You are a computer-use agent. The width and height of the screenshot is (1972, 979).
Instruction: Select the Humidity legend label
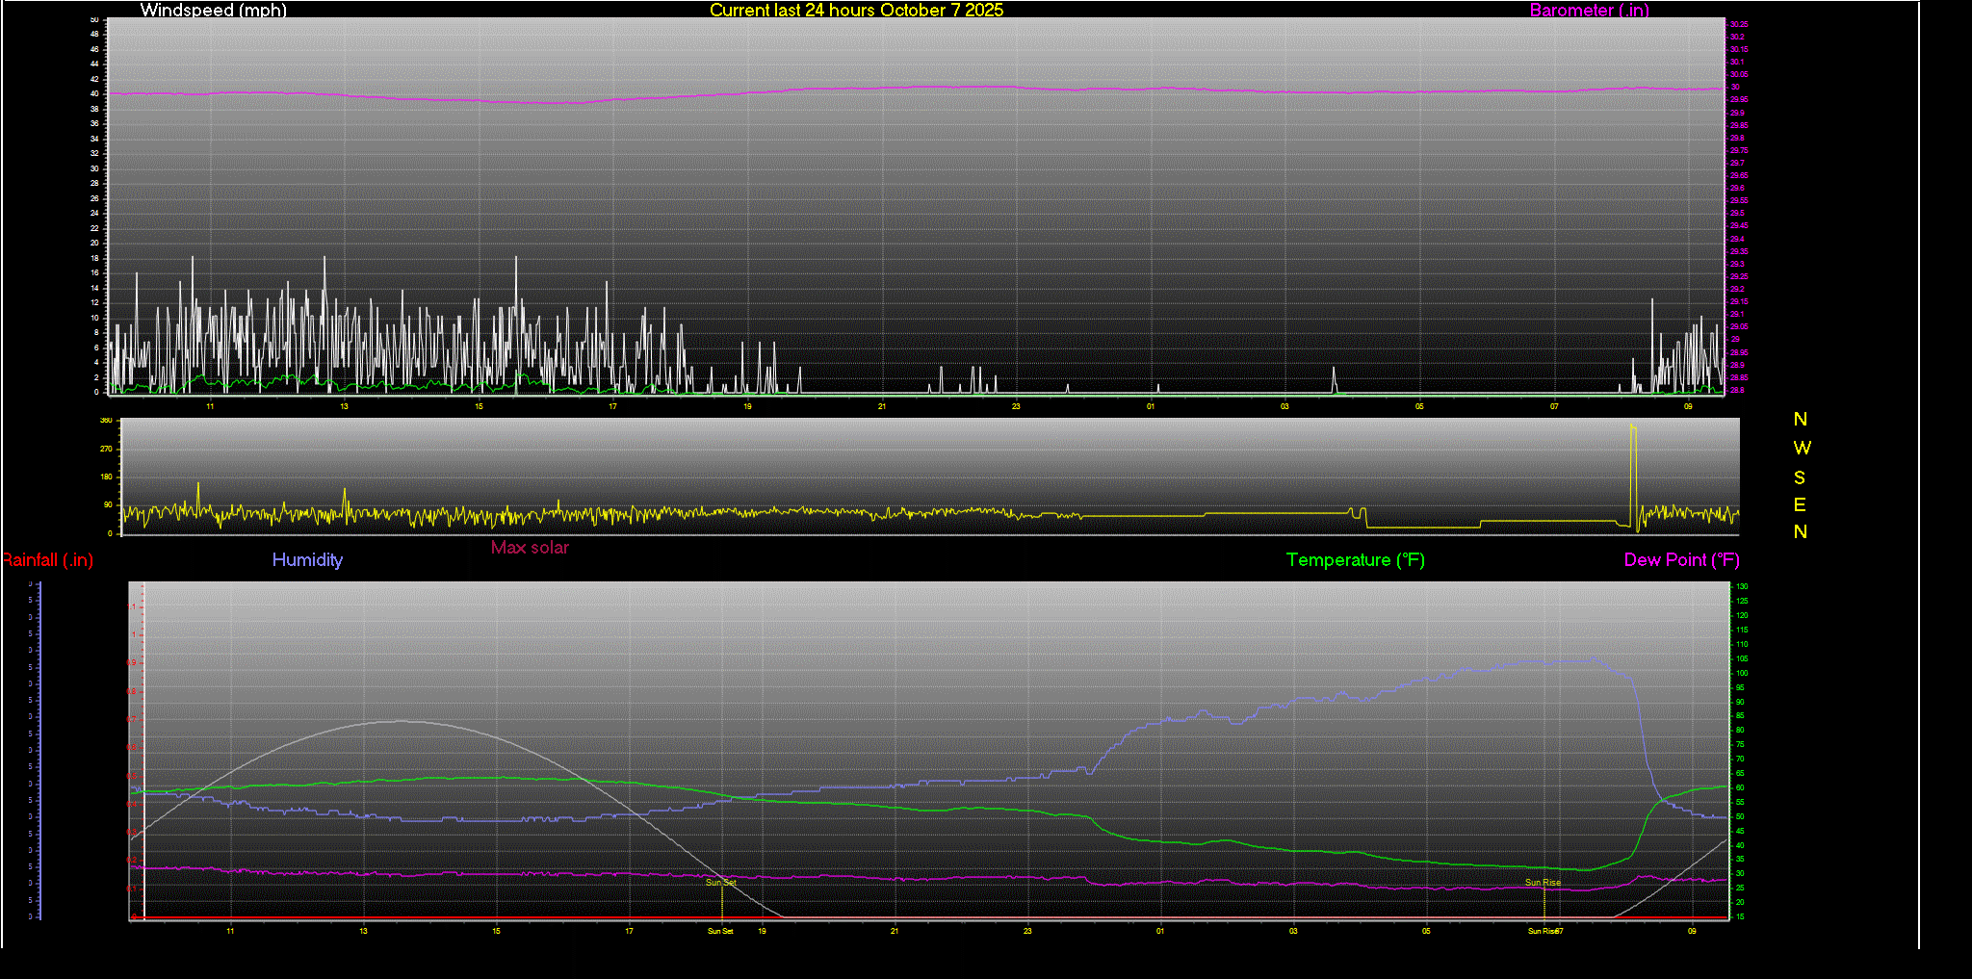[x=307, y=560]
